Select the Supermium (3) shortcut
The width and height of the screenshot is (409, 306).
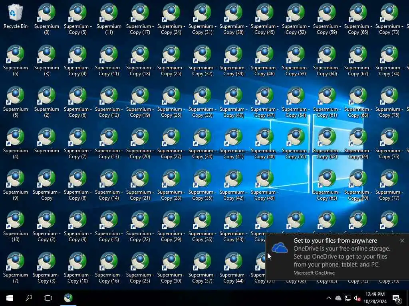point(46,61)
